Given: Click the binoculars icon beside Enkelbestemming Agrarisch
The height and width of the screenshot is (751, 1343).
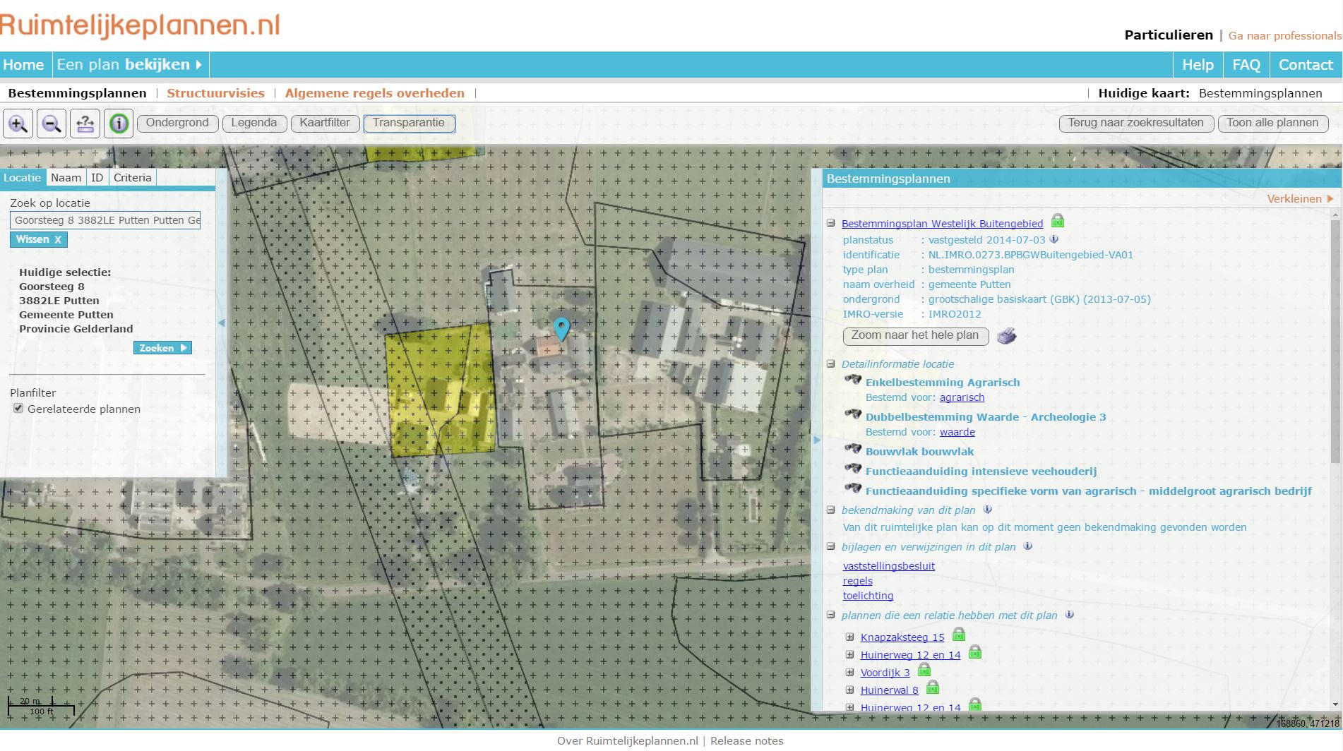Looking at the screenshot, I should [x=852, y=380].
